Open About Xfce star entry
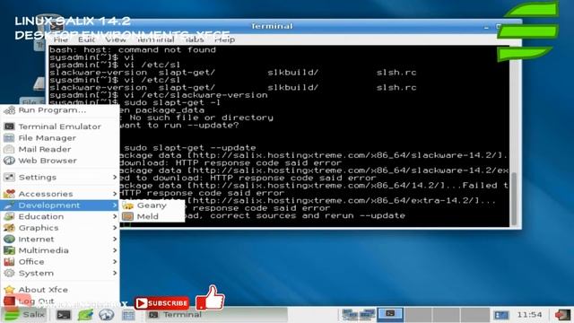Screen dimensions: 574x323 tap(60, 289)
